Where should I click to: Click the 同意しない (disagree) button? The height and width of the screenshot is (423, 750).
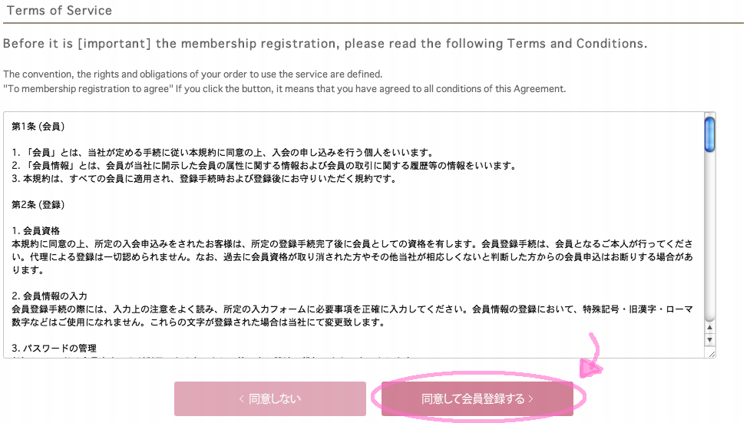click(269, 398)
